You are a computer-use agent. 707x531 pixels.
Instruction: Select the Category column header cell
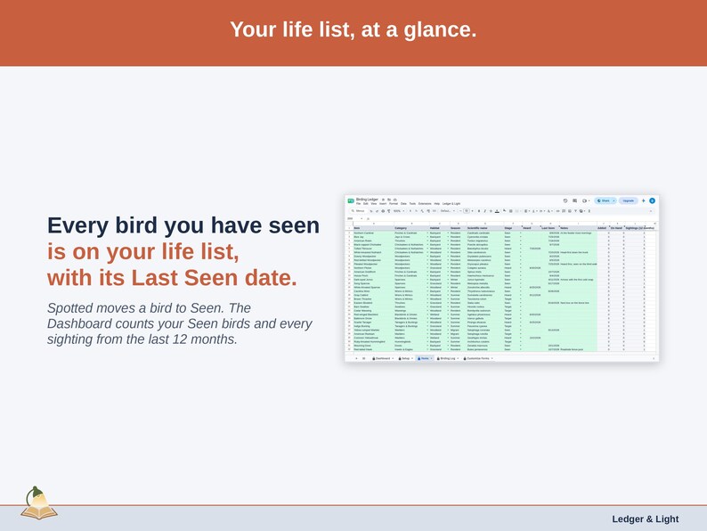coord(411,228)
